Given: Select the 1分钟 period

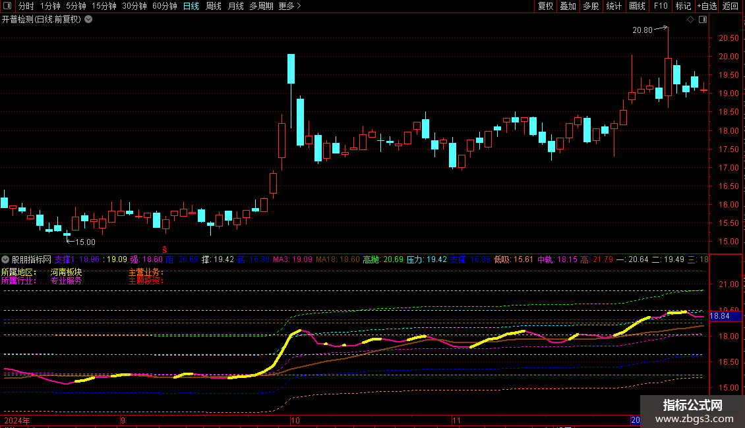Looking at the screenshot, I should pos(50,6).
